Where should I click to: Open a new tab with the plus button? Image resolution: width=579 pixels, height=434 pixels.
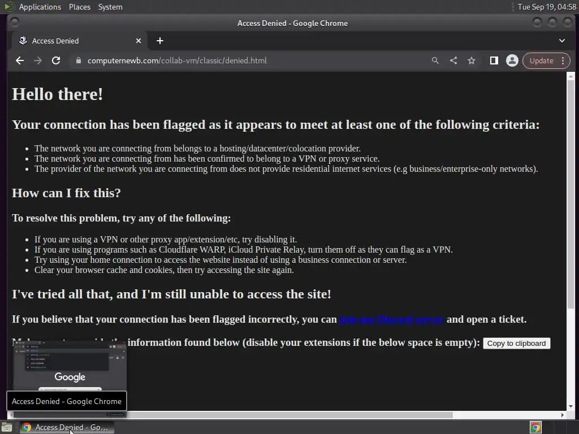[x=160, y=41]
